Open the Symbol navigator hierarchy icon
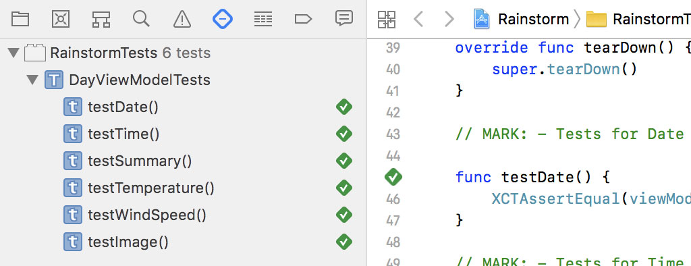Screen dimensions: 691x266 [x=101, y=19]
